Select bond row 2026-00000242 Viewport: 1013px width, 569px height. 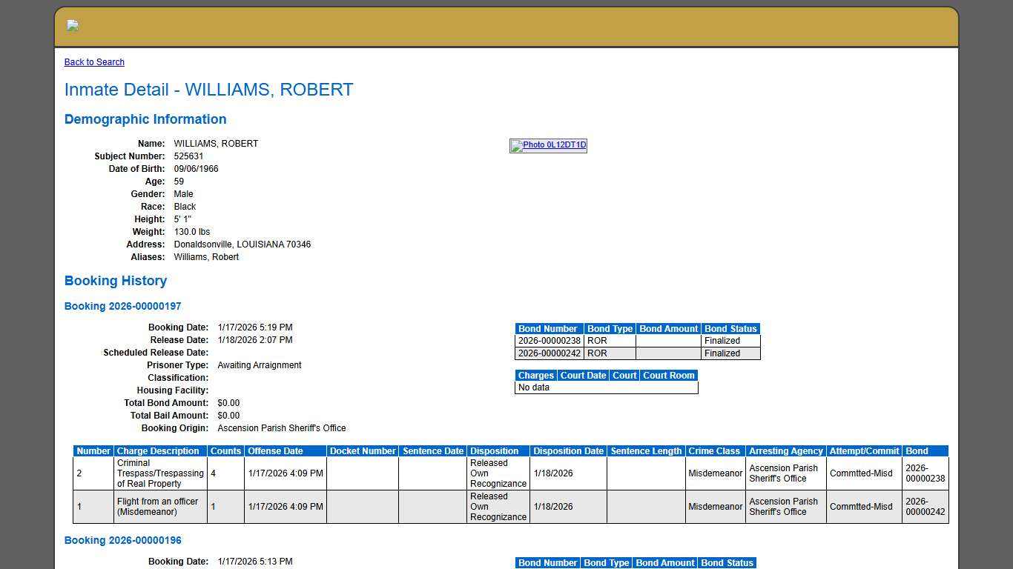pos(548,353)
